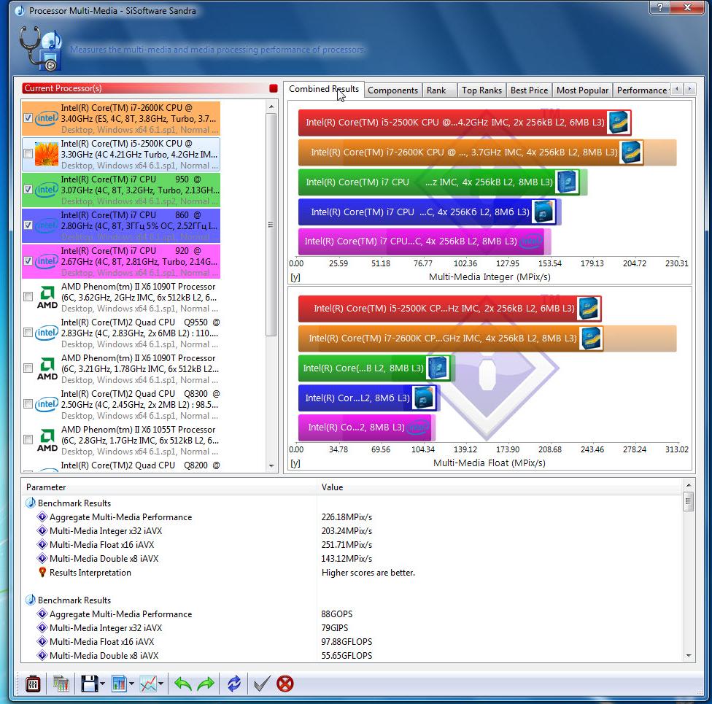Click chip icon on green i7 float bar
This screenshot has height=704, width=712.
438,368
